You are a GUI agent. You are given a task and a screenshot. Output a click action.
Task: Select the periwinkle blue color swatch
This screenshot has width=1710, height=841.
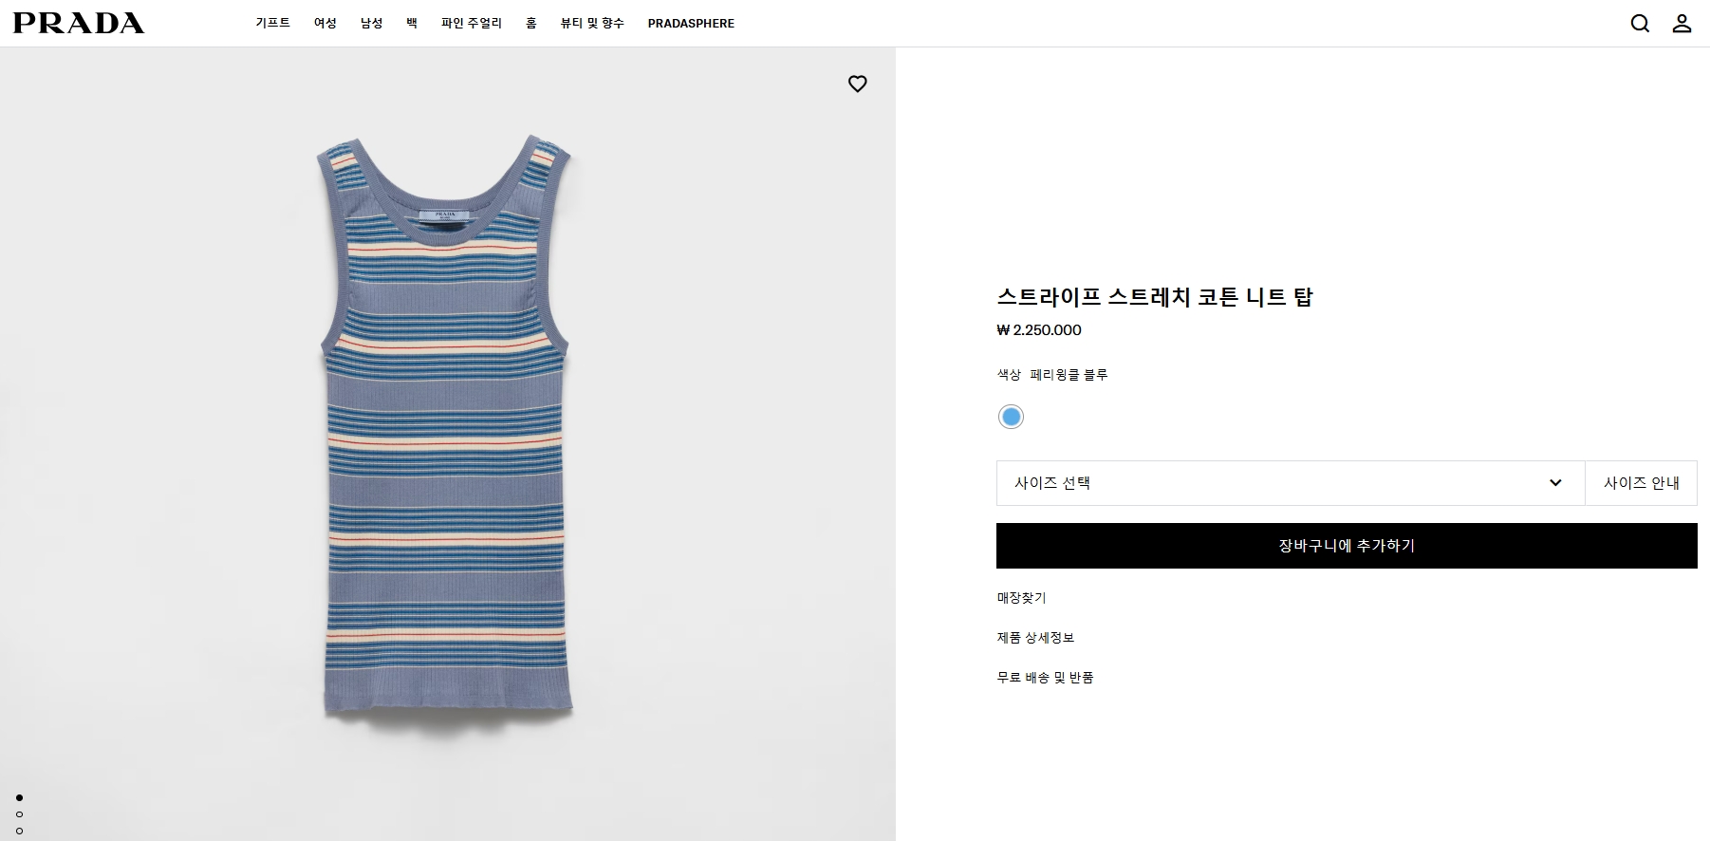pyautogui.click(x=1011, y=417)
